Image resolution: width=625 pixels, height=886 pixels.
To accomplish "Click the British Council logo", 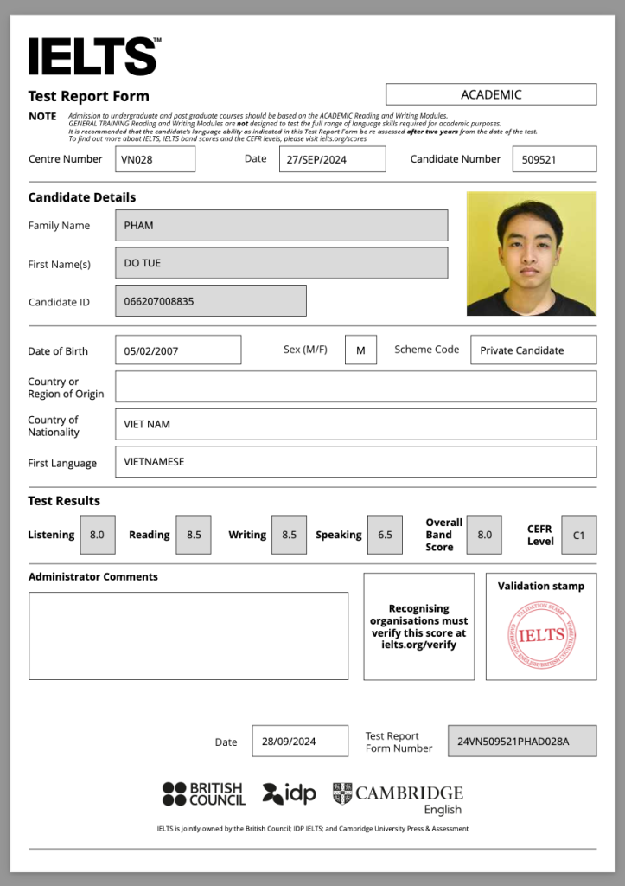I will tap(204, 794).
